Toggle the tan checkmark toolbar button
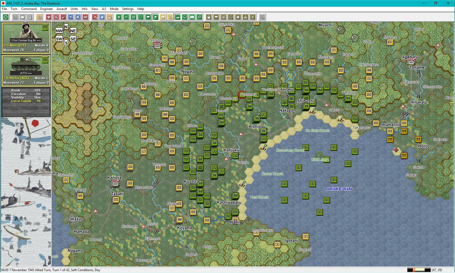This screenshot has height=273, width=455. pos(163,17)
